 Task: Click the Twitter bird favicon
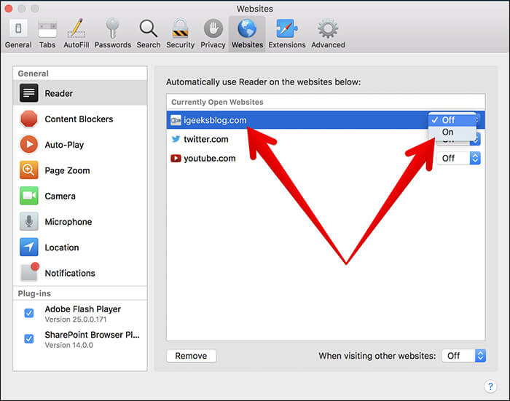[x=176, y=139]
